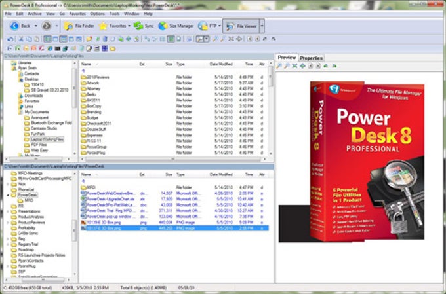The width and height of the screenshot is (446, 294).
Task: Click the lower pane path bar
Action: [139, 166]
